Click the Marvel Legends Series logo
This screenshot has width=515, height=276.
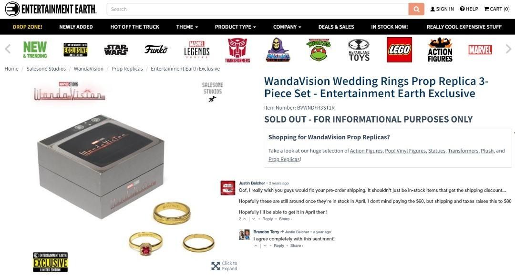(197, 49)
